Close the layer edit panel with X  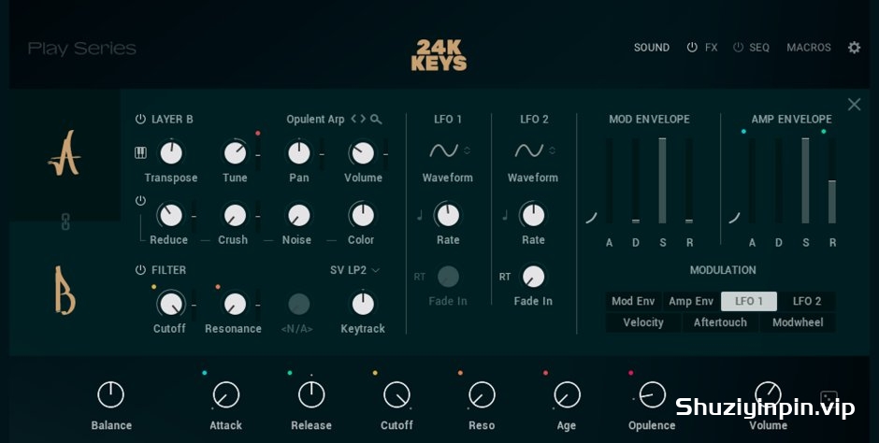click(854, 104)
